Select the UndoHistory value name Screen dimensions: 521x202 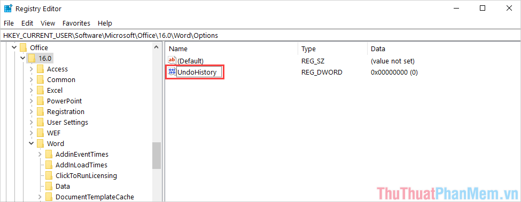pos(197,72)
